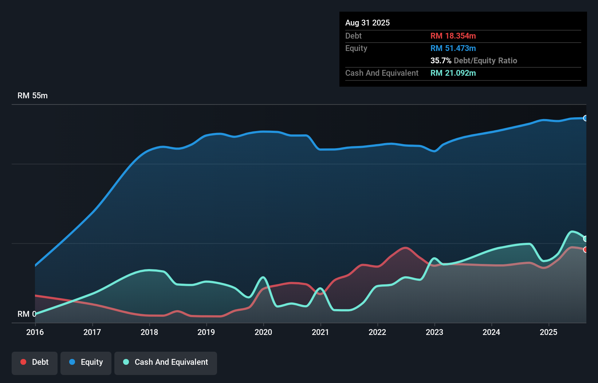The width and height of the screenshot is (598, 383).
Task: Select the Cash endpoint marker on the chart
Action: 586,239
